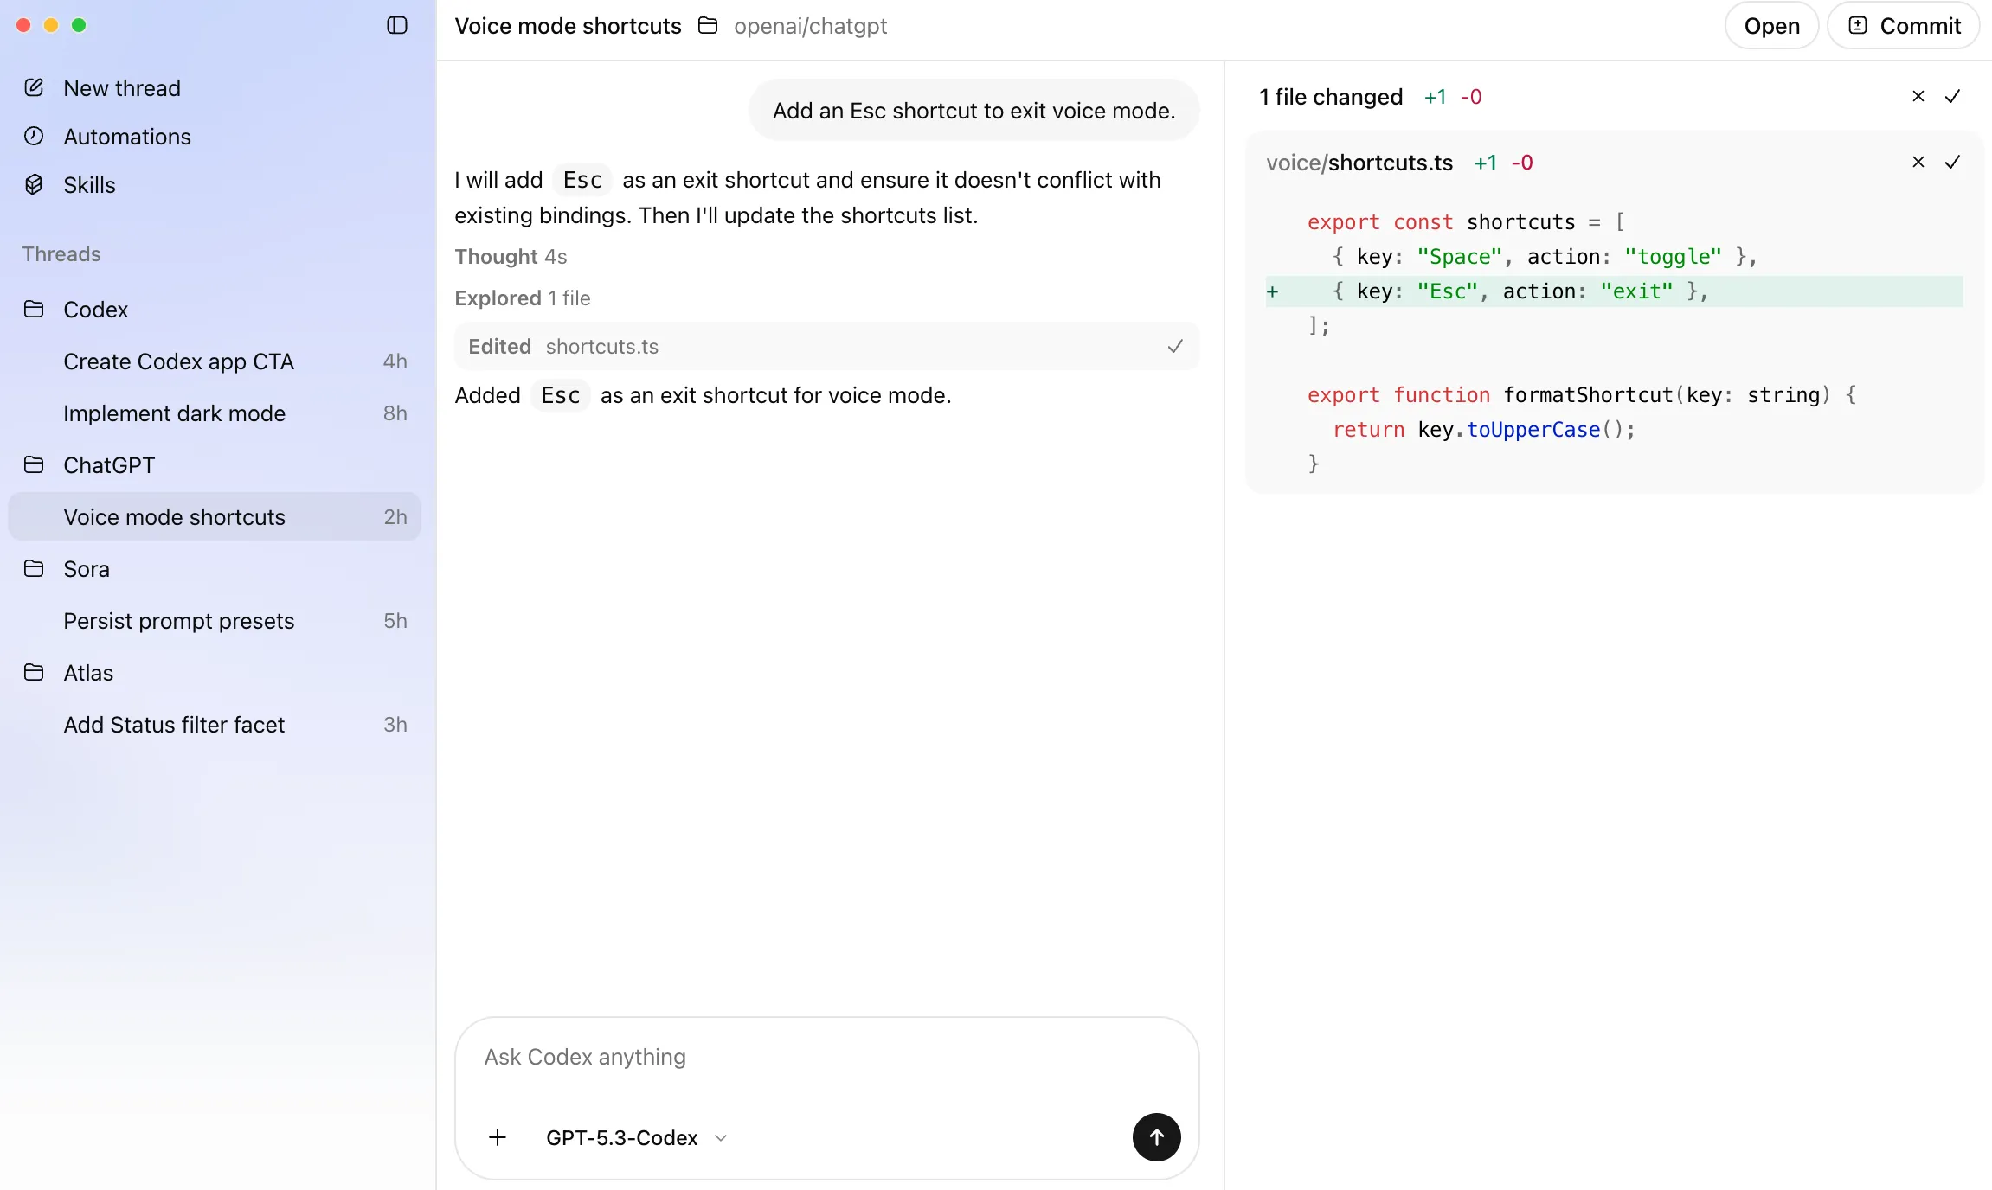1992x1190 pixels.
Task: Start a new thread
Action: point(121,87)
